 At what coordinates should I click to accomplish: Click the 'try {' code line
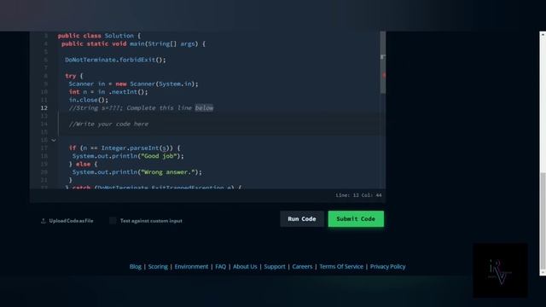(x=74, y=76)
